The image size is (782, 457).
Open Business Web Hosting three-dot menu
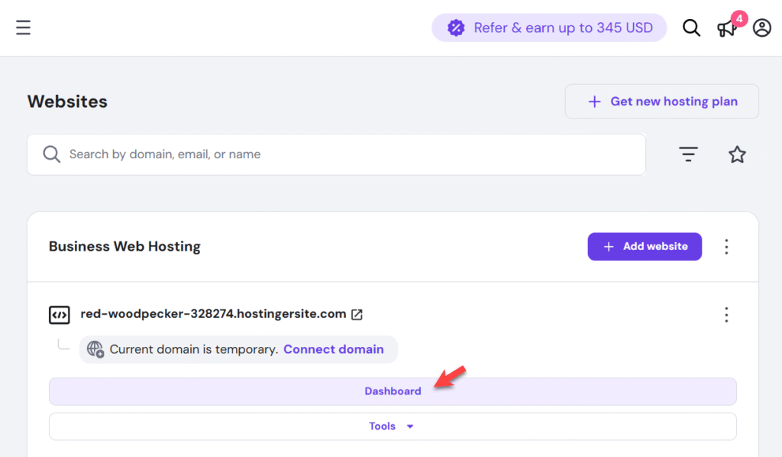[x=726, y=247]
